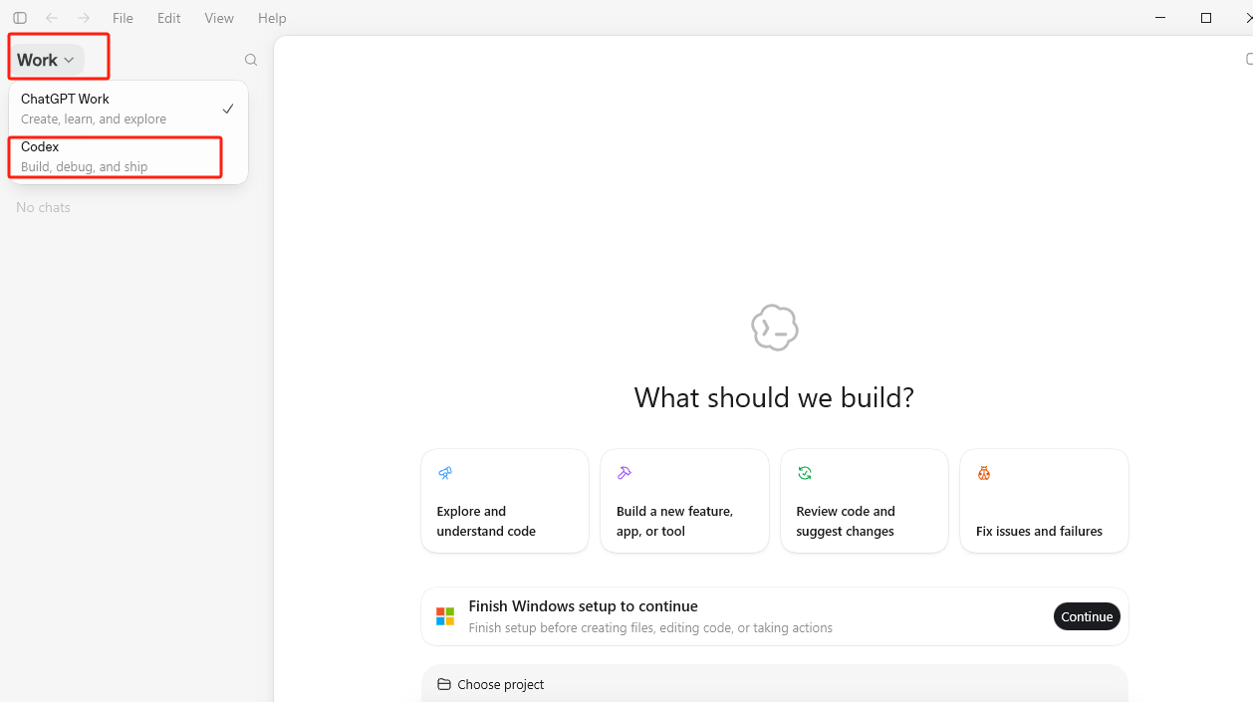
Task: Open the search magnifier in sidebar
Action: pyautogui.click(x=251, y=60)
